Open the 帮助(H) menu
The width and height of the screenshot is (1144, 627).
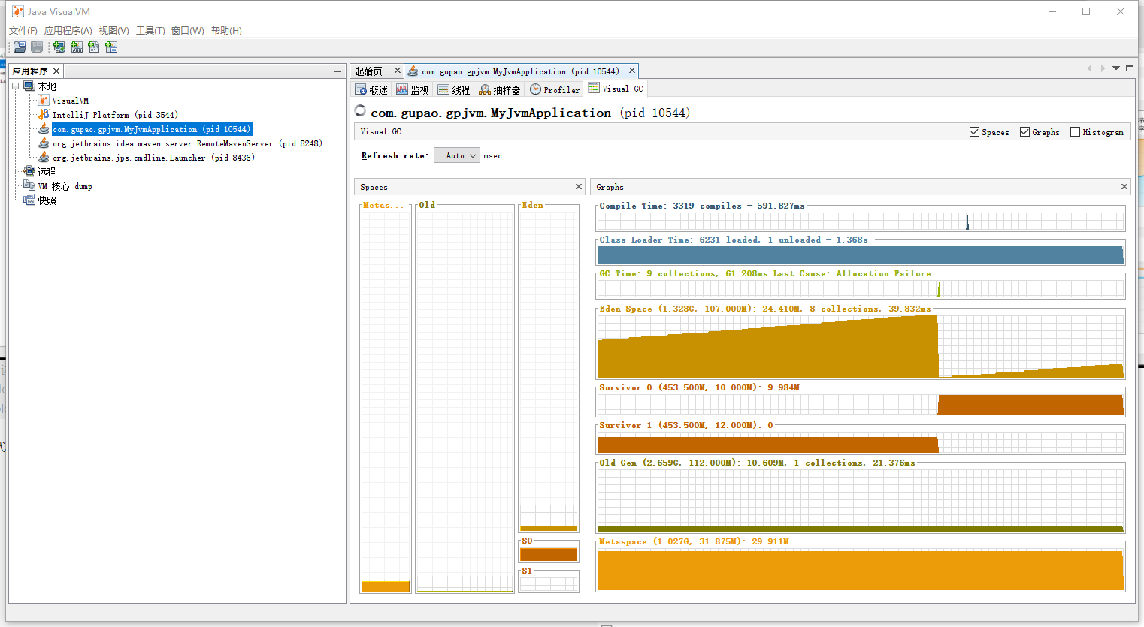226,31
